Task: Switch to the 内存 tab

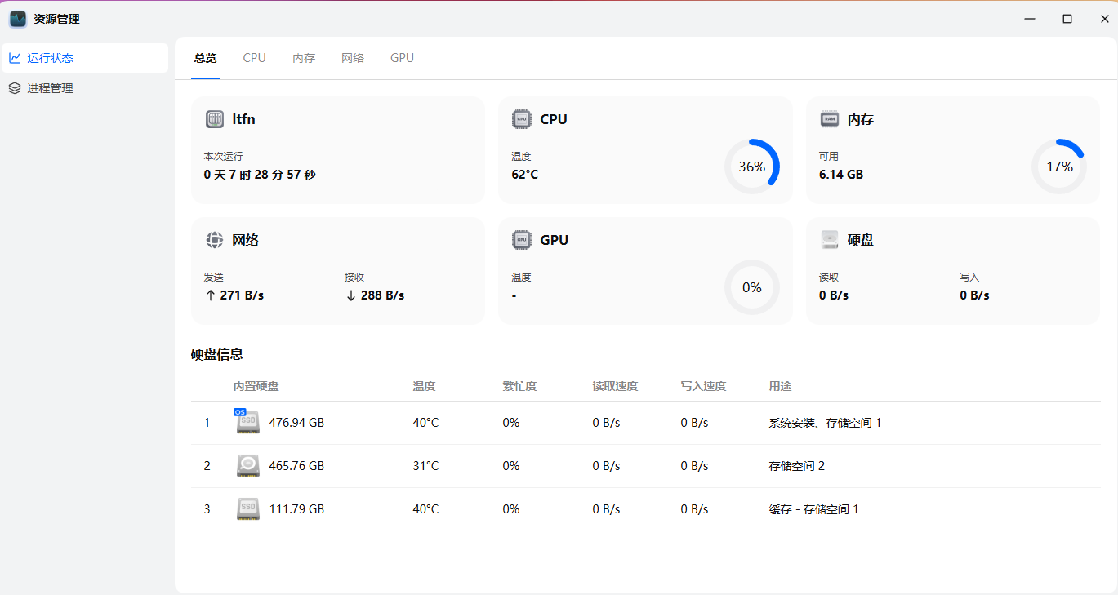Action: (304, 58)
